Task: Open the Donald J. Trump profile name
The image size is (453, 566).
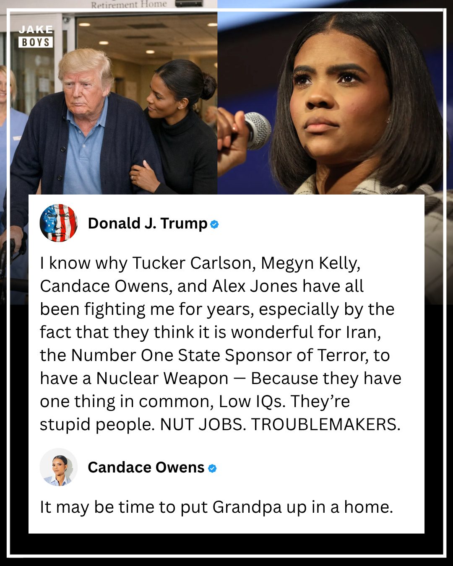Action: 148,223
